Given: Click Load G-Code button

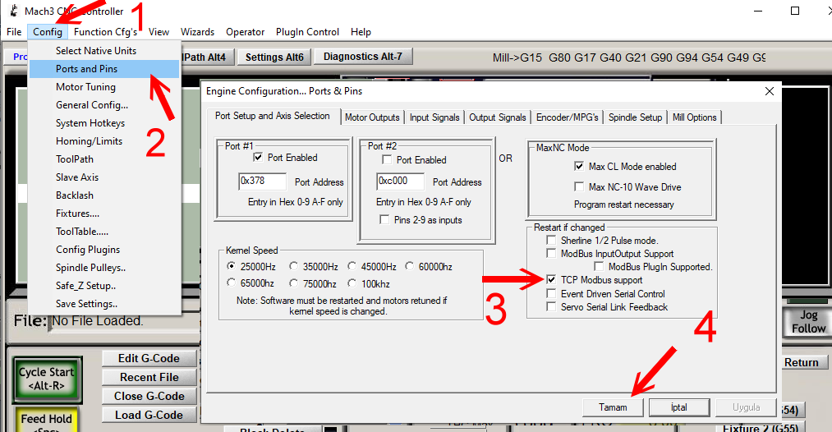Looking at the screenshot, I should coord(149,415).
